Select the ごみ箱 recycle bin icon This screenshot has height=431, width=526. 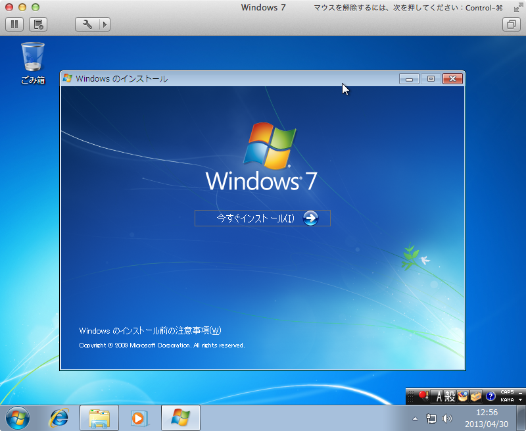coord(33,63)
